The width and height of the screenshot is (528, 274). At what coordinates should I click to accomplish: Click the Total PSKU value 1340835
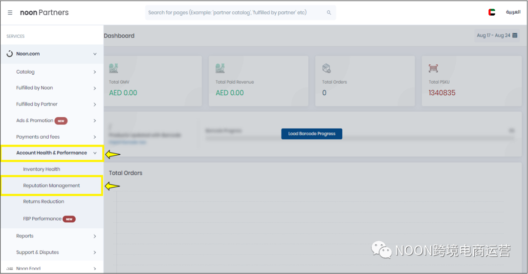[442, 93]
